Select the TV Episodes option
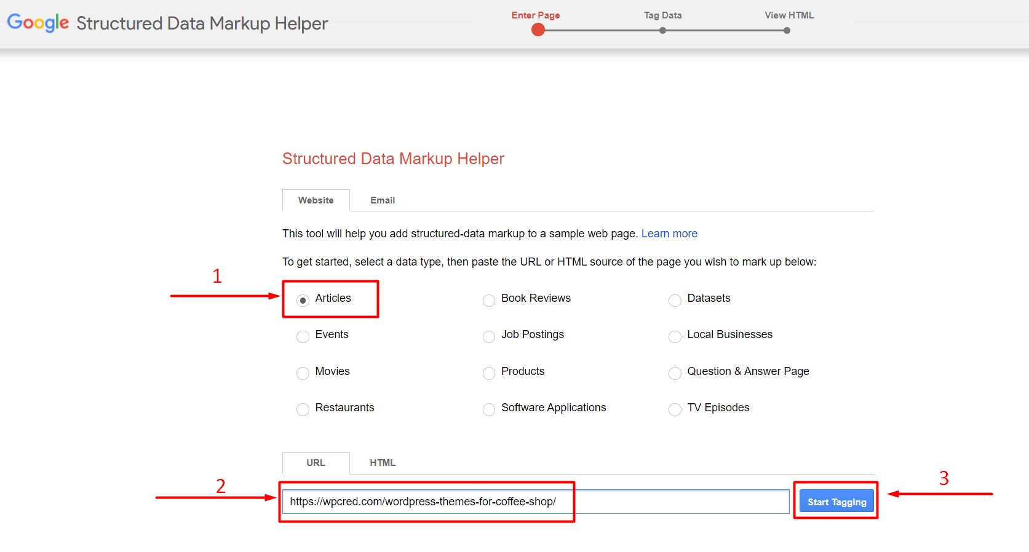Viewport: 1029px width, 552px height. click(675, 410)
